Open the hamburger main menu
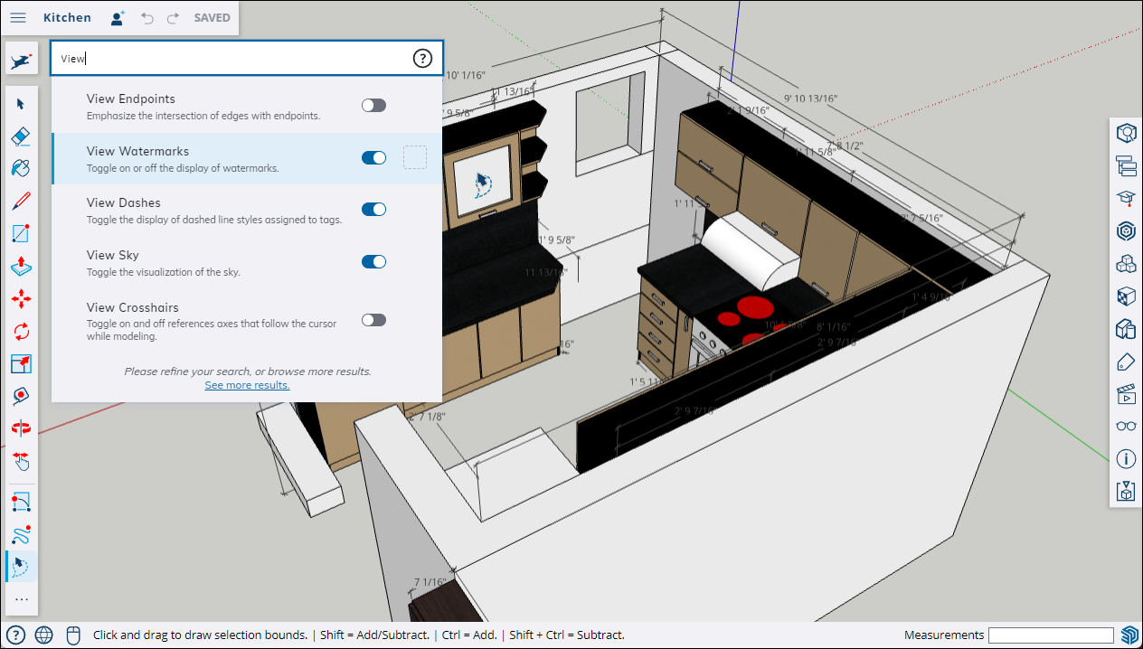 click(x=18, y=18)
